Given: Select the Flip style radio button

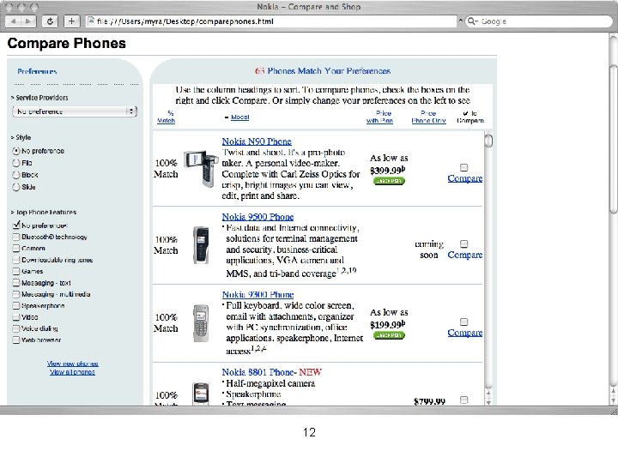Looking at the screenshot, I should 16,163.
